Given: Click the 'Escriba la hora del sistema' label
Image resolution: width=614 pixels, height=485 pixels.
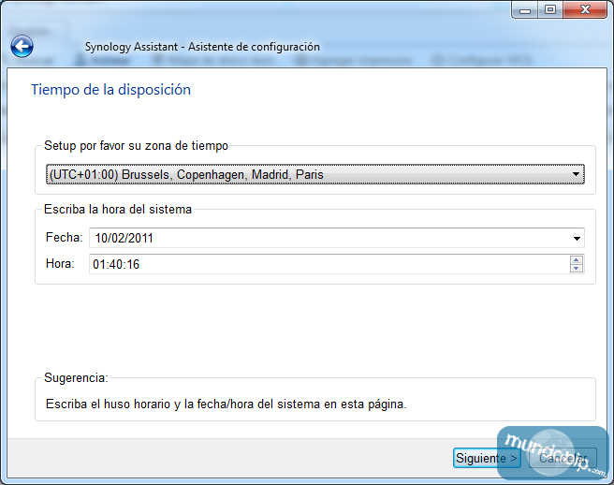Looking at the screenshot, I should pyautogui.click(x=118, y=209).
